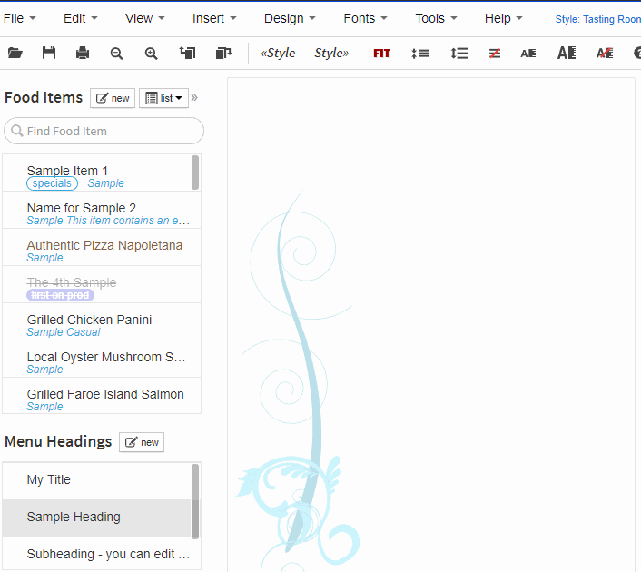
Task: Switch to previous «Style
Action: click(278, 53)
